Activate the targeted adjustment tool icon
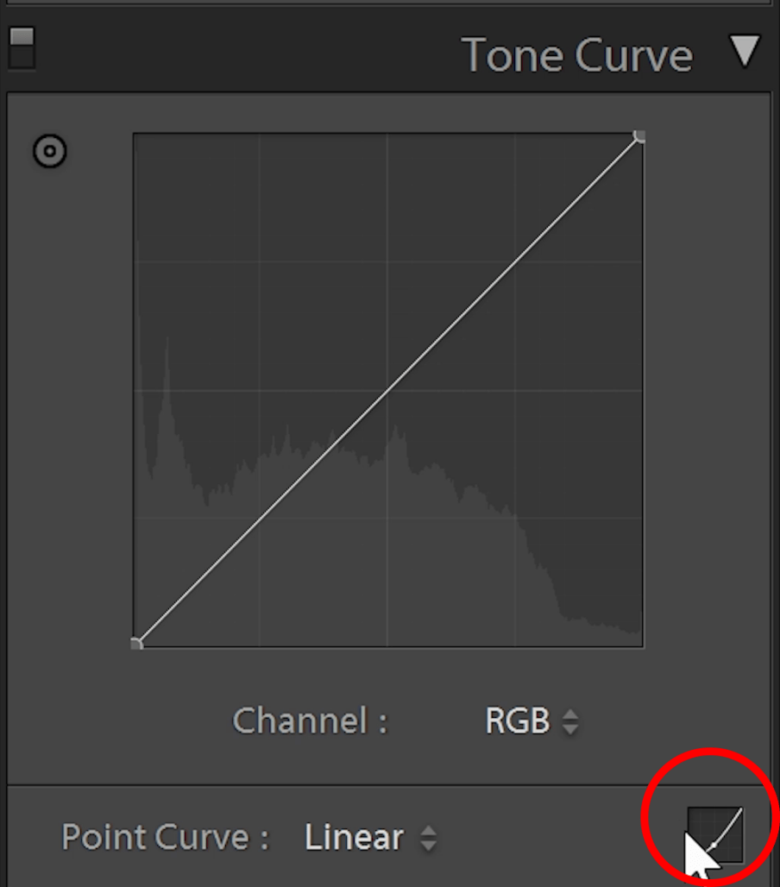The height and width of the screenshot is (887, 780). tap(49, 152)
